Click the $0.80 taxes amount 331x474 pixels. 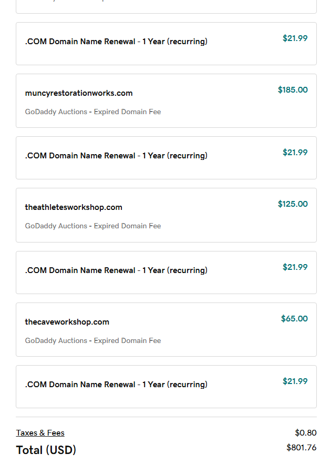tap(305, 433)
